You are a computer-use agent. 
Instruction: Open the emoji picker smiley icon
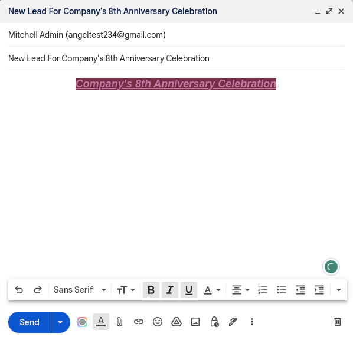click(x=158, y=322)
